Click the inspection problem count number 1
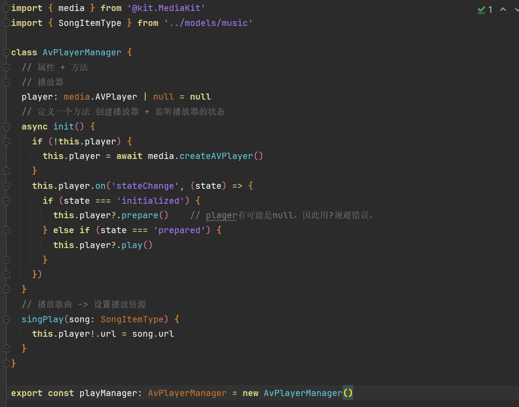The height and width of the screenshot is (407, 519). pyautogui.click(x=490, y=10)
